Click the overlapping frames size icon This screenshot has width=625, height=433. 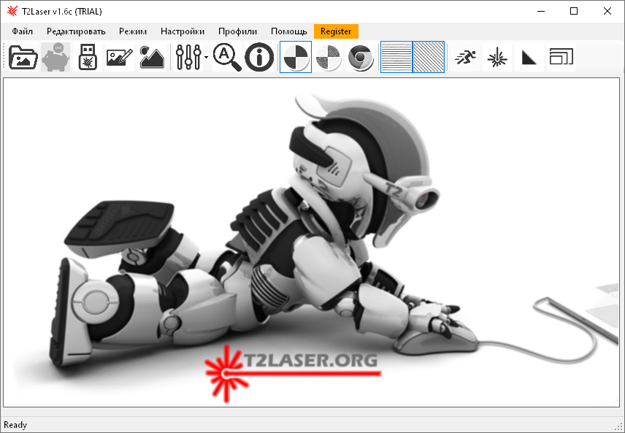pos(561,57)
